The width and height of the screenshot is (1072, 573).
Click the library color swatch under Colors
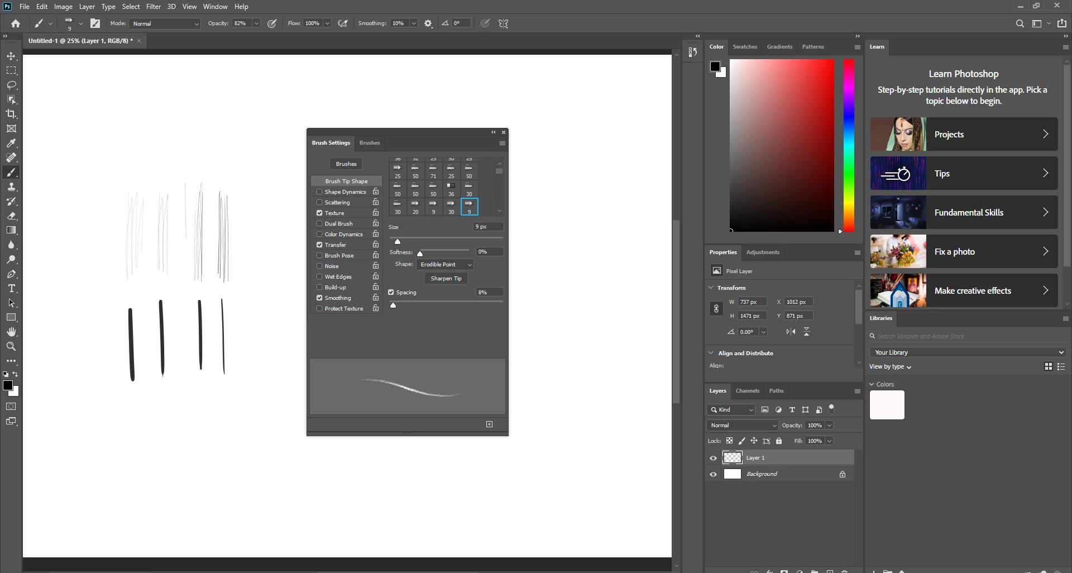click(x=887, y=405)
